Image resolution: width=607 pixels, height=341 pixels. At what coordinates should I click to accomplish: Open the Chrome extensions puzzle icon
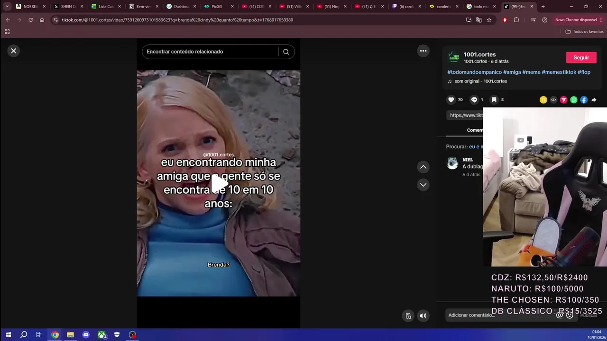click(516, 20)
